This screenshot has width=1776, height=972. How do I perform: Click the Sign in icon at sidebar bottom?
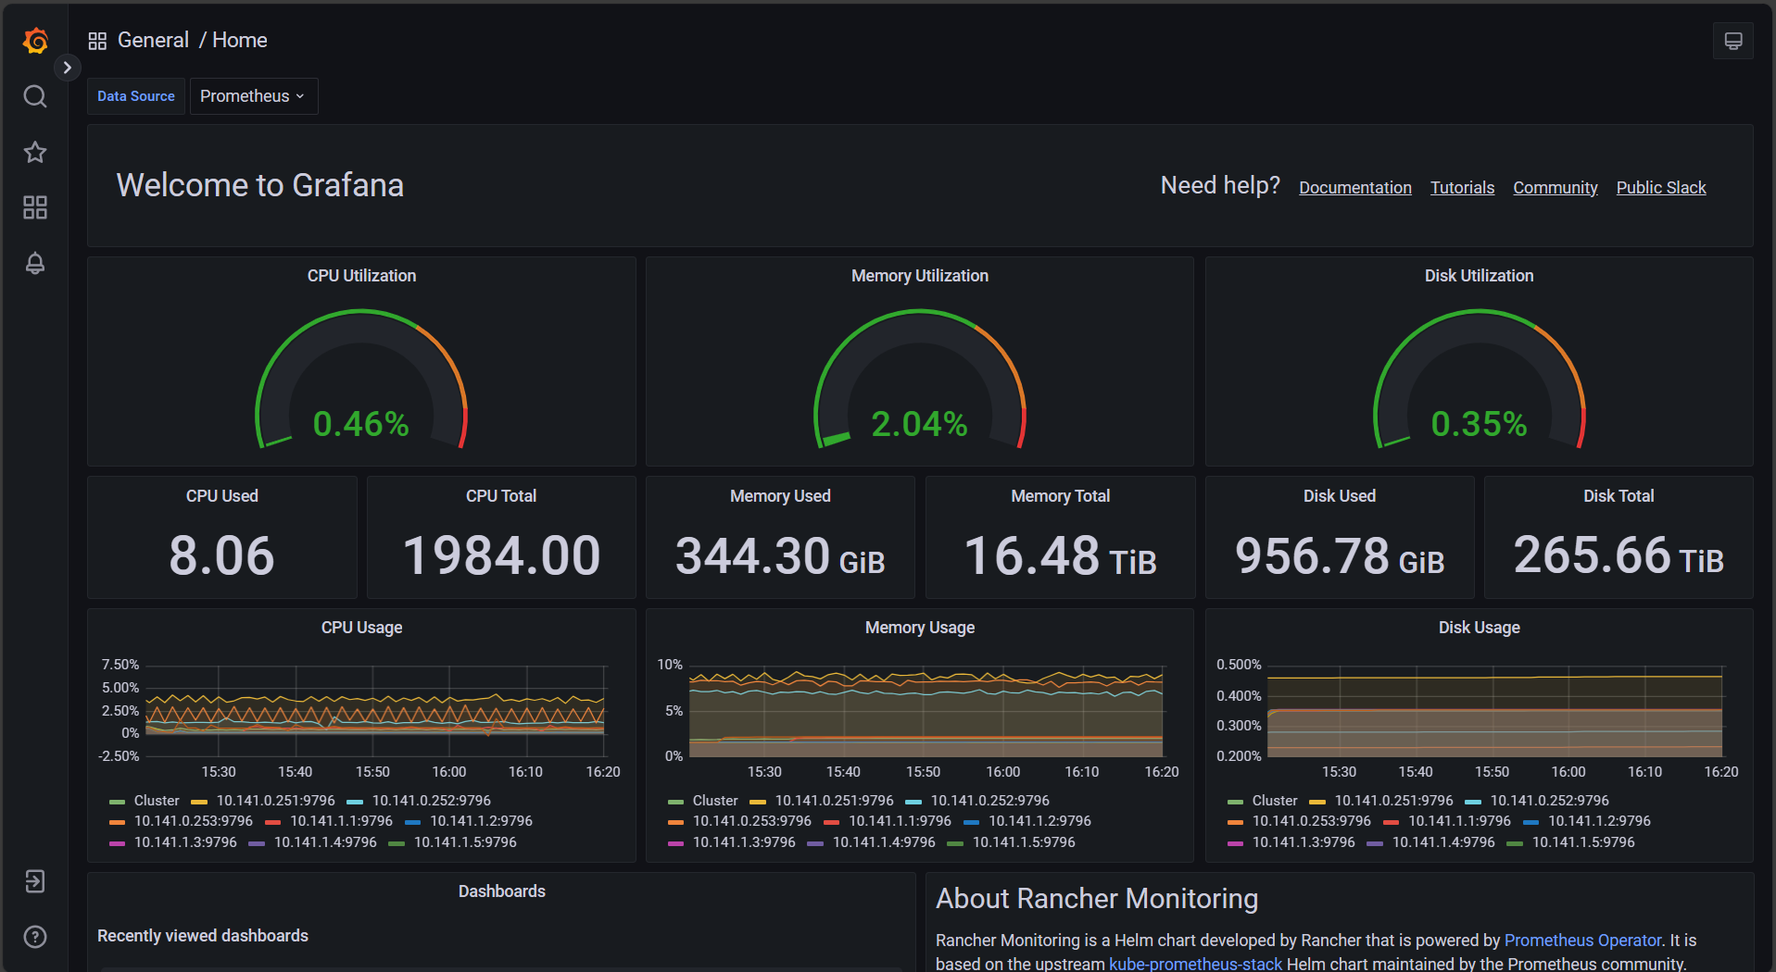[x=34, y=881]
